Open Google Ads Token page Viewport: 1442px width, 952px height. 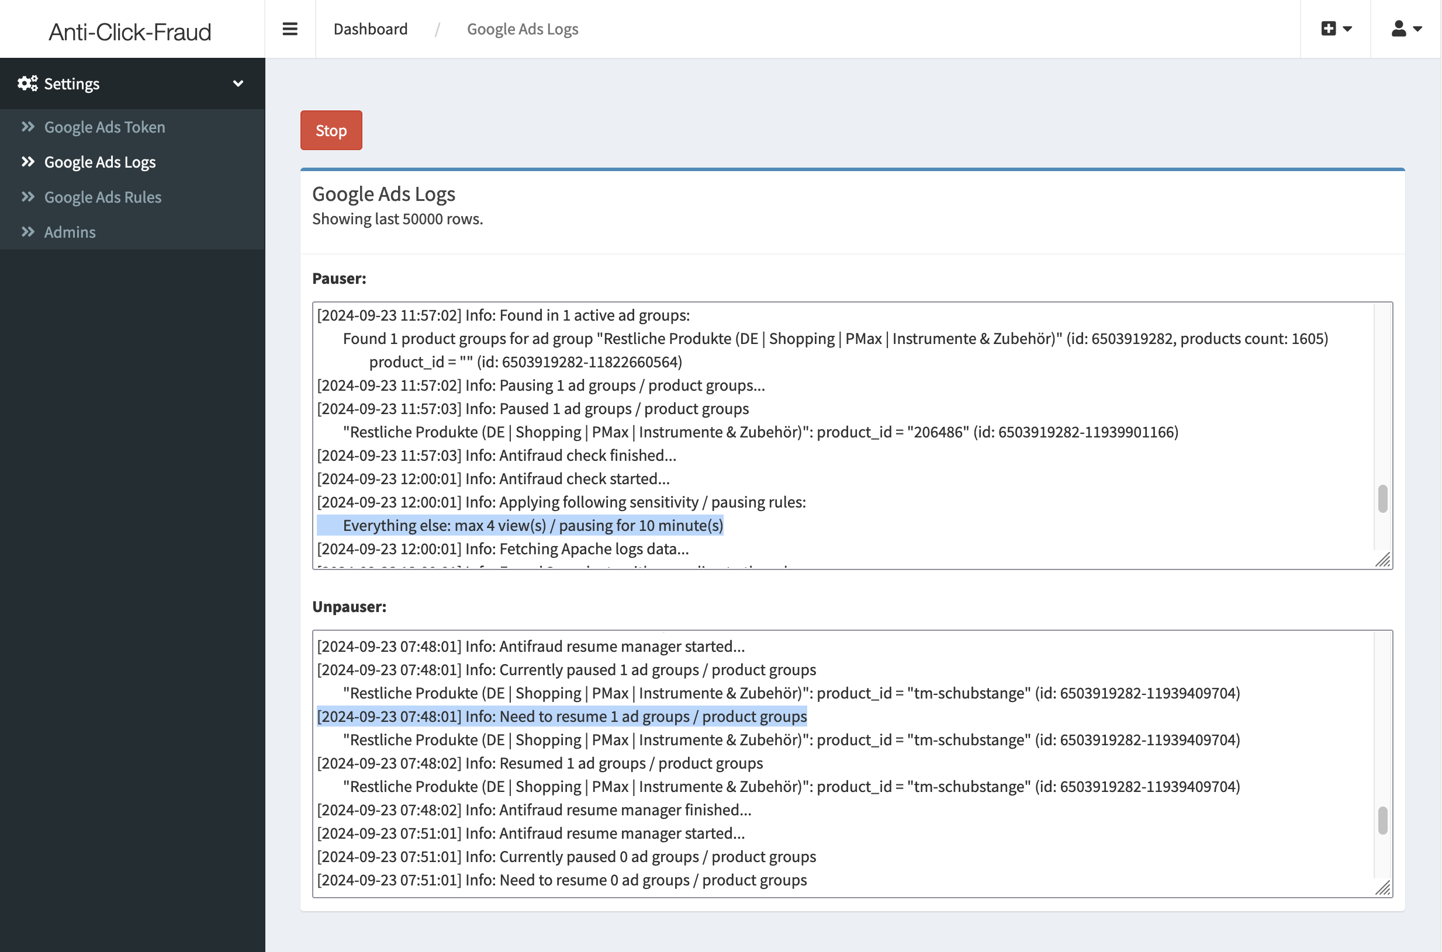[105, 127]
